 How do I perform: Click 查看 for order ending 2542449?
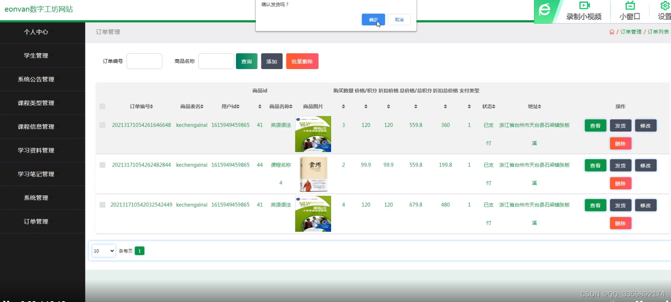(595, 205)
